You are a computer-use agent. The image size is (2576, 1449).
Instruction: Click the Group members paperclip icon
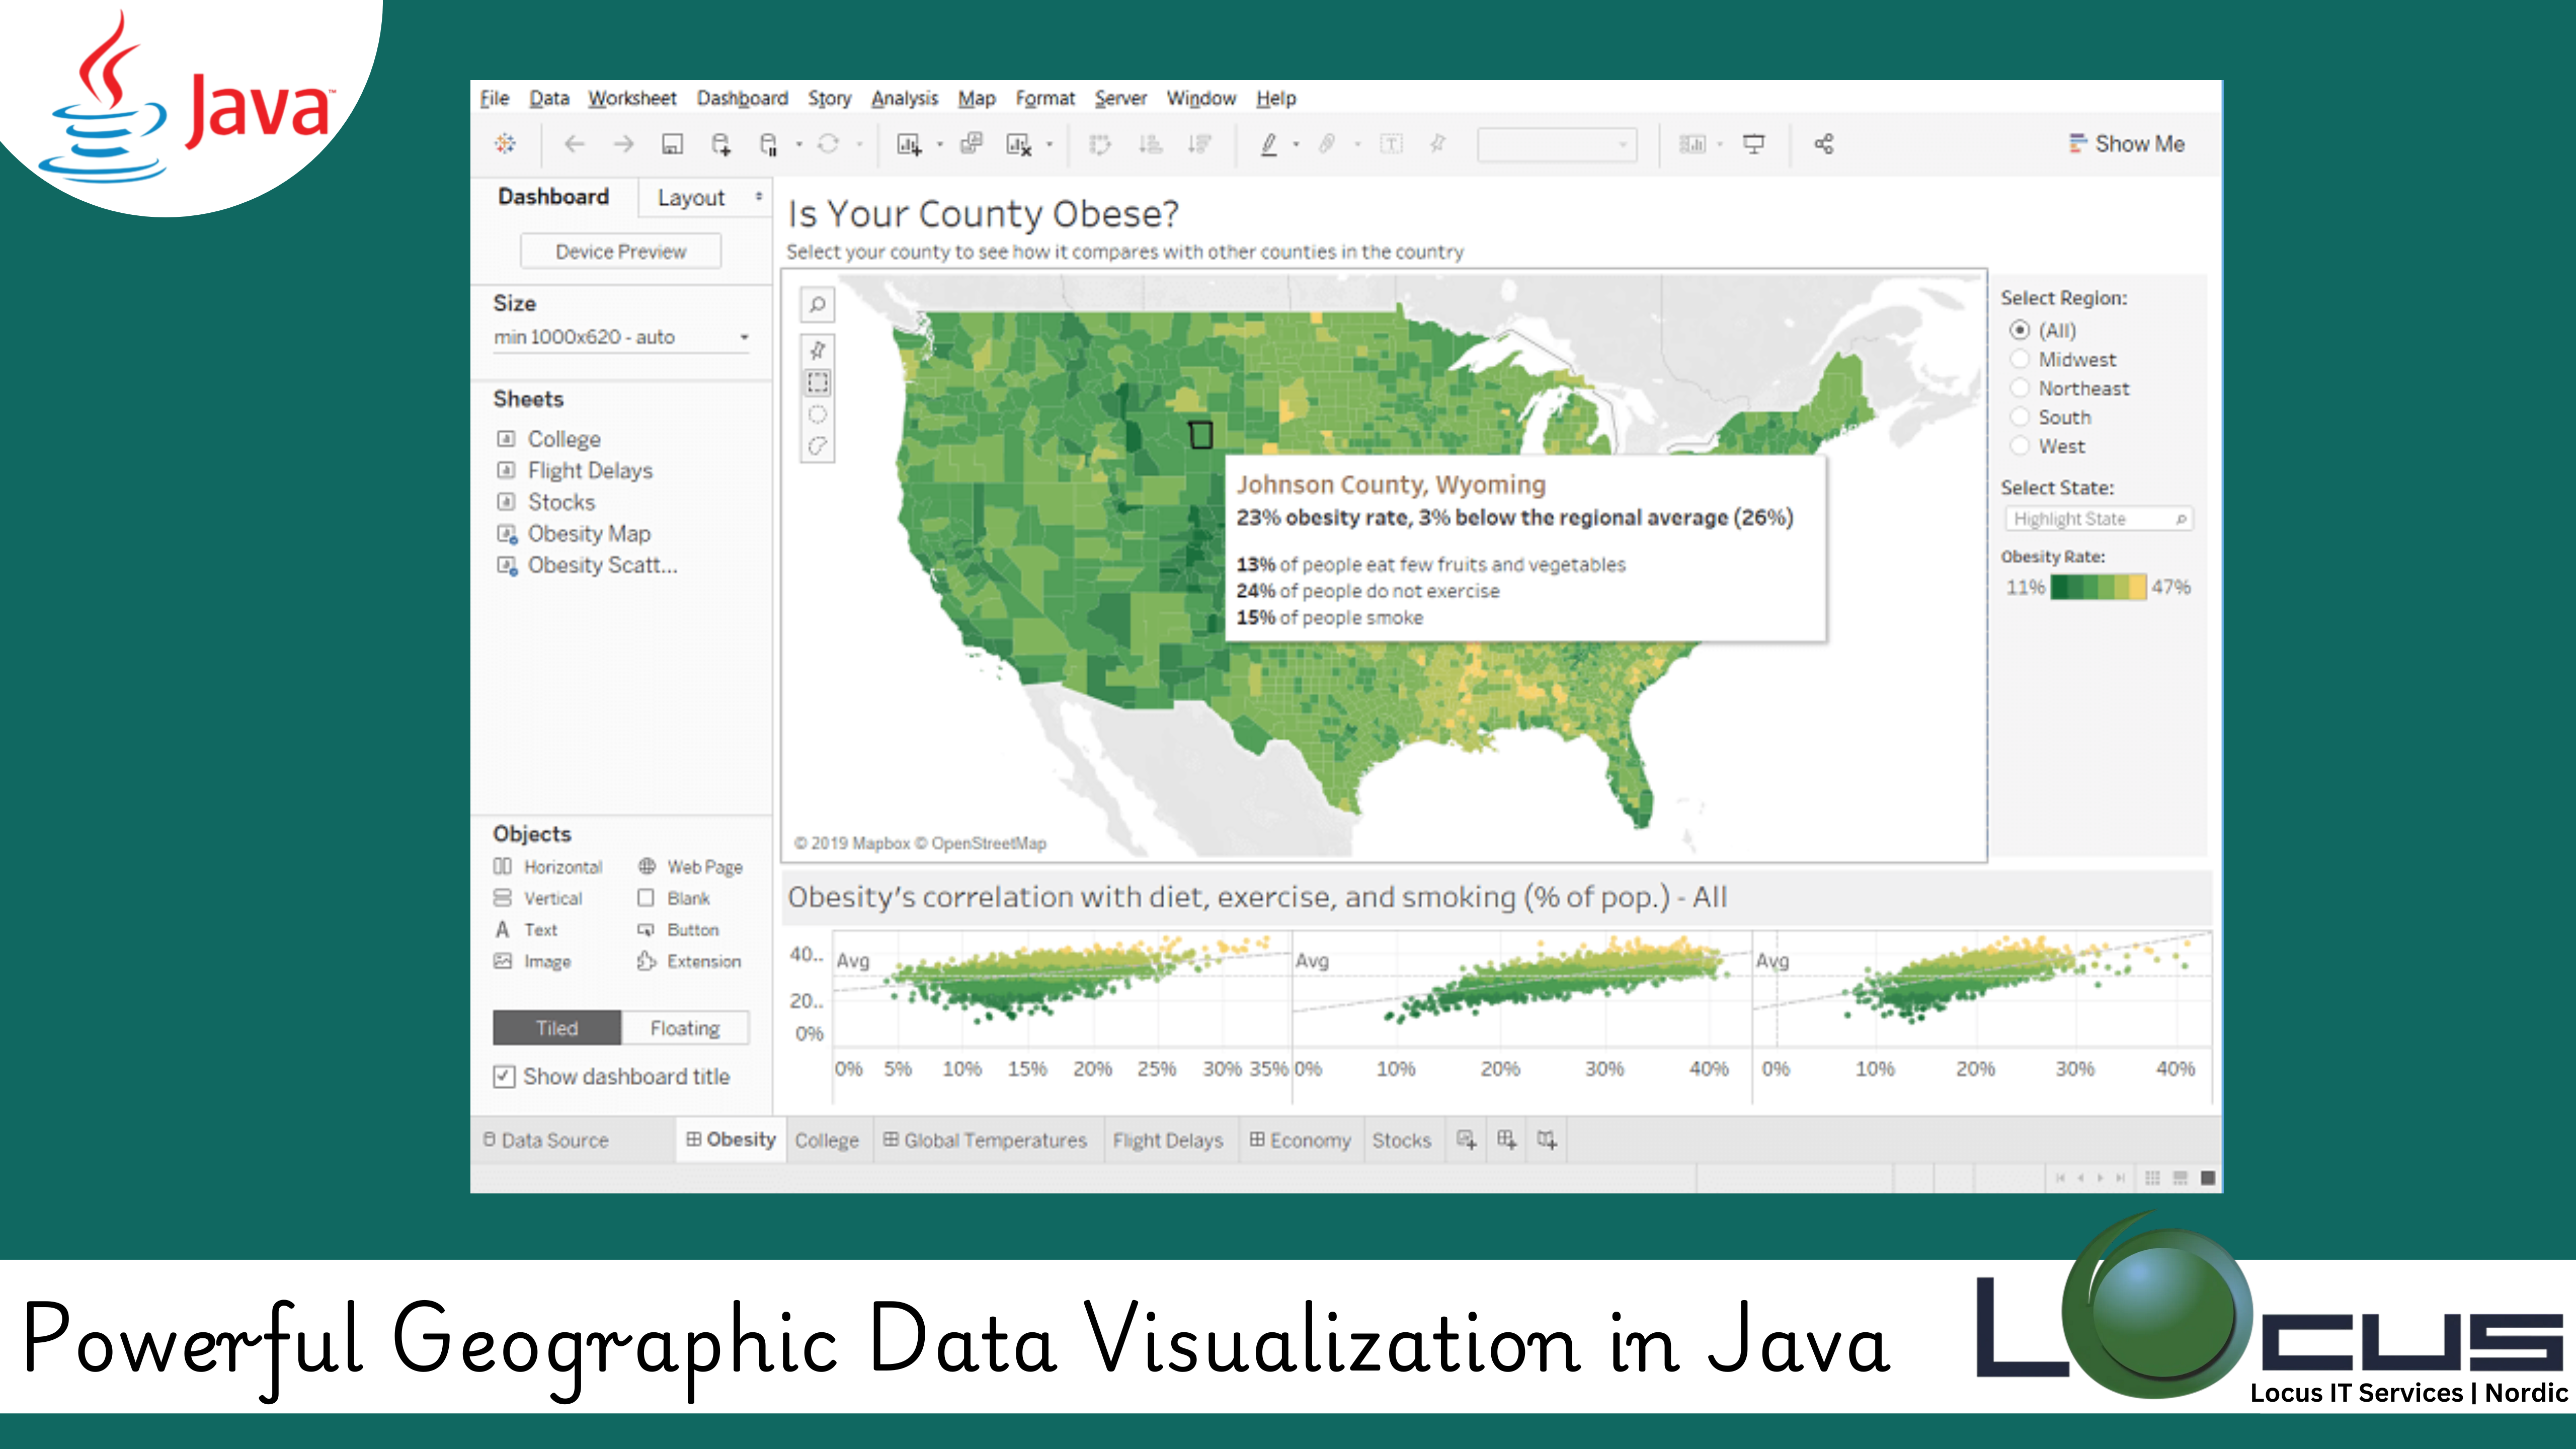click(1327, 144)
